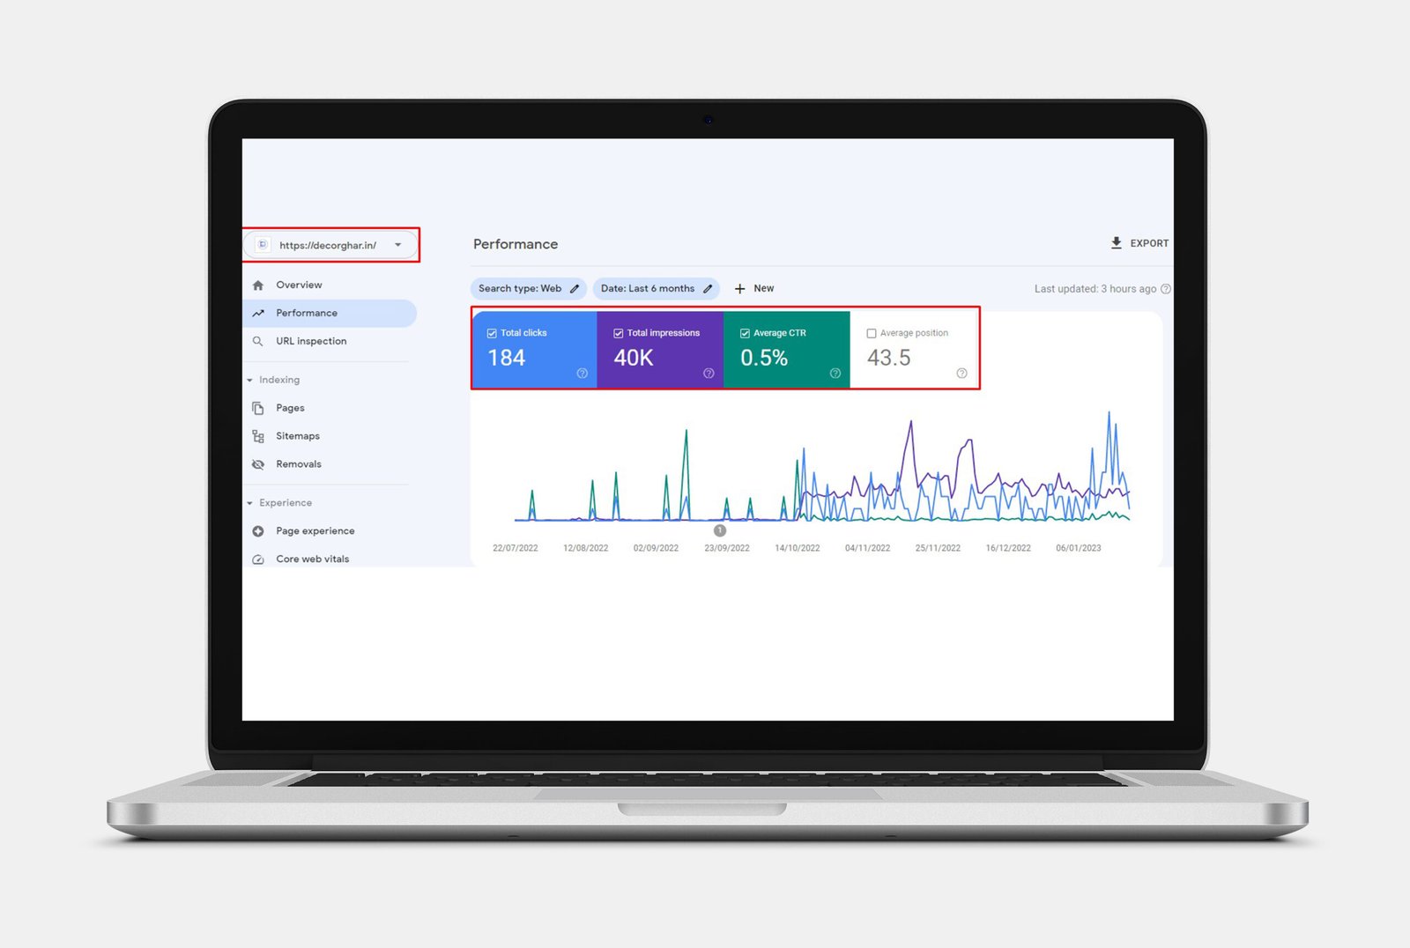This screenshot has height=948, width=1410.
Task: Click the Export button
Action: tap(1139, 243)
